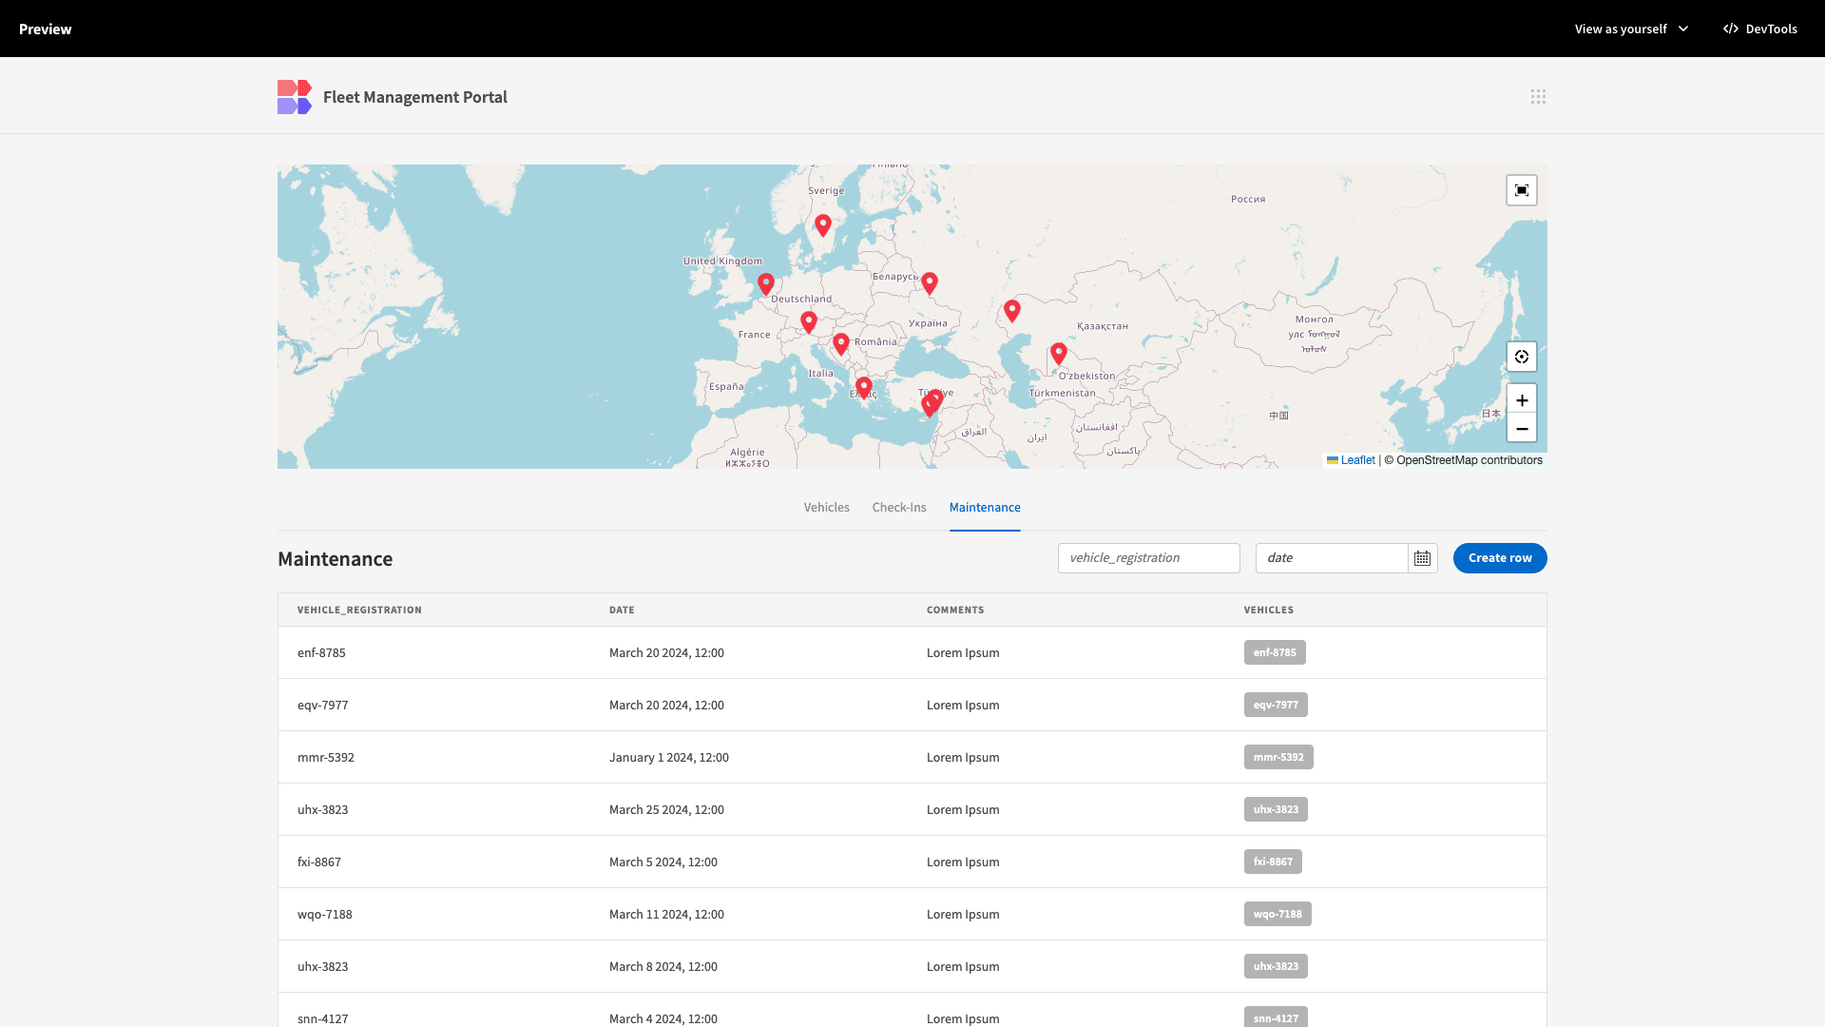Click the snn-4127 vehicle tag
Screen dimensions: 1825x1027
click(1276, 1017)
